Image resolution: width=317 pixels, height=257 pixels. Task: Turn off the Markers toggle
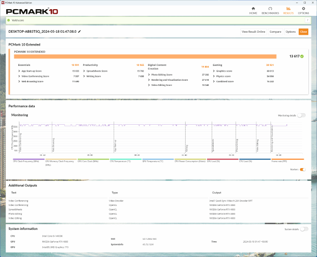(x=303, y=170)
